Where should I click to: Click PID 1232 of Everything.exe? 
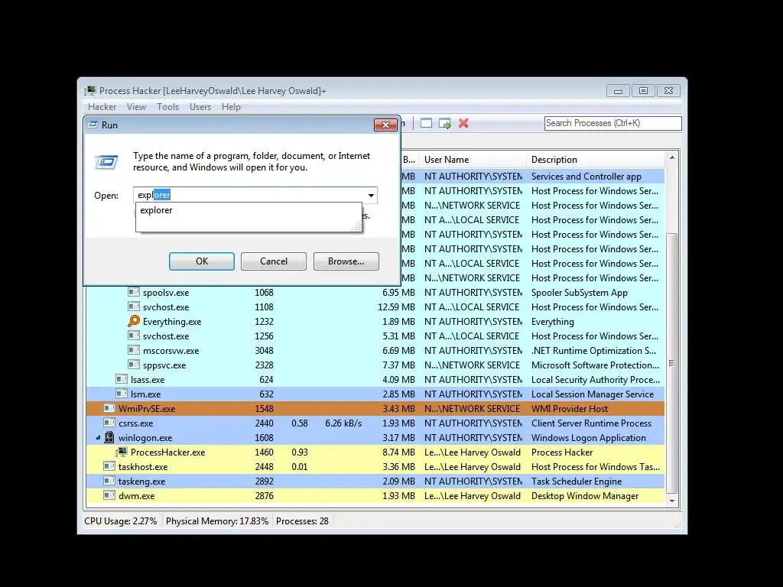coord(264,322)
